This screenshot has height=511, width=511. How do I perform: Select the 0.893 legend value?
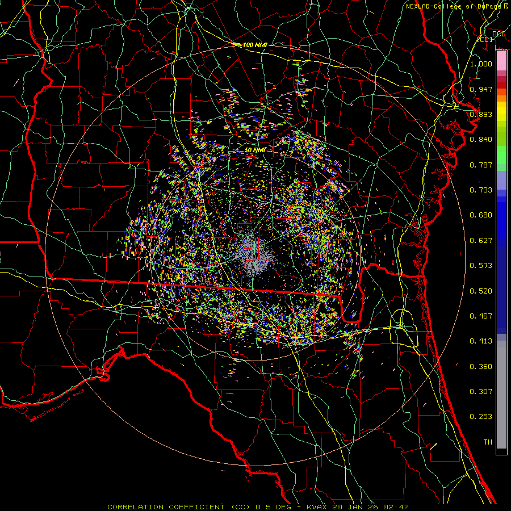[481, 114]
